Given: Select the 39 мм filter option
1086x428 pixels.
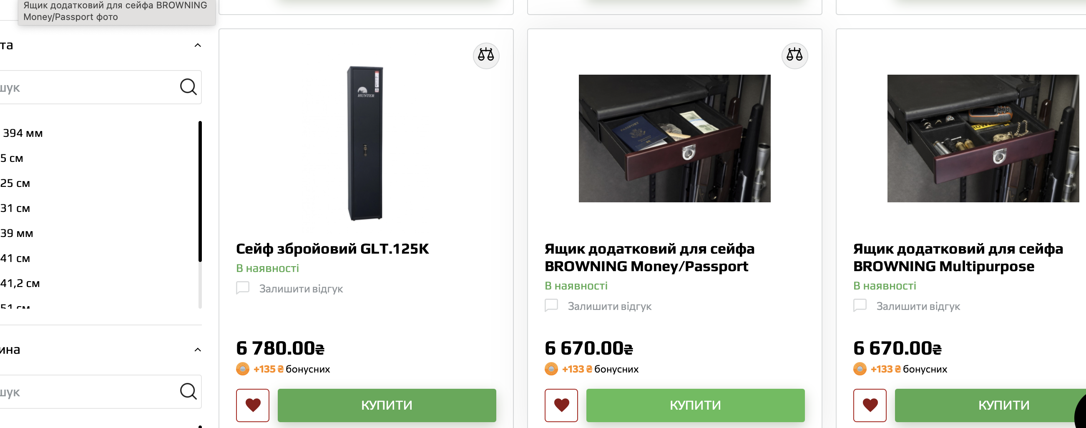Looking at the screenshot, I should coord(17,233).
